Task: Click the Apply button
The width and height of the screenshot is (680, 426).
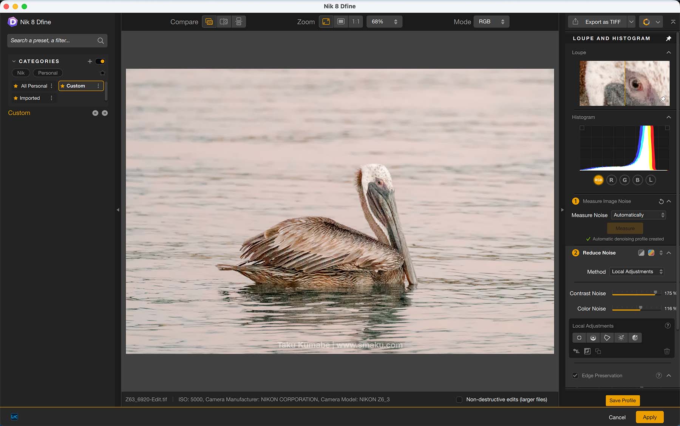Action: coord(649,417)
